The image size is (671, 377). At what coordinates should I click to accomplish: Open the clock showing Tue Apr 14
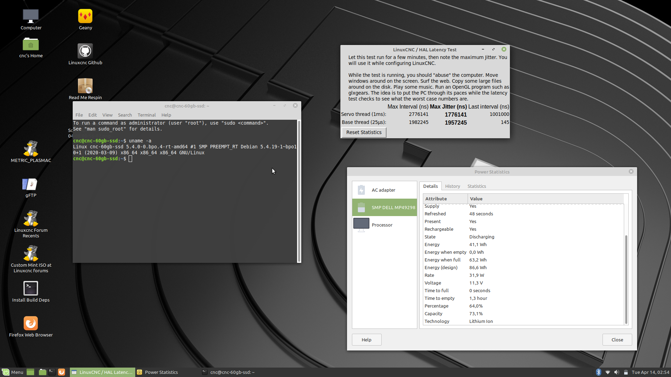[x=650, y=372]
